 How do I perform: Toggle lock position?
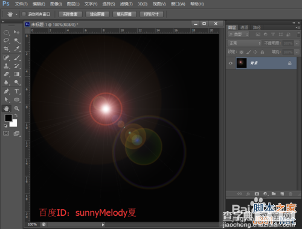255,52
